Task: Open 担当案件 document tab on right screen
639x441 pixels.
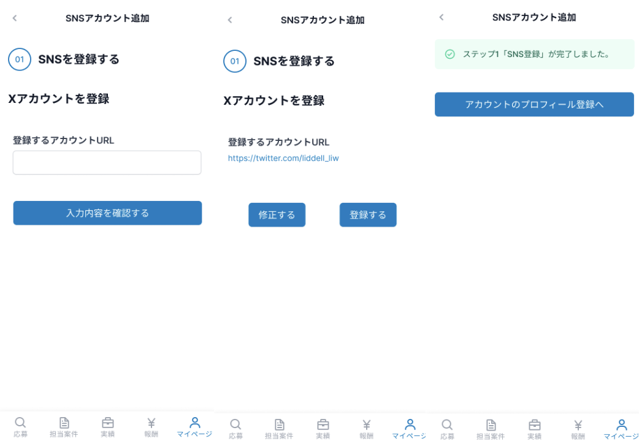Action: pyautogui.click(x=491, y=429)
